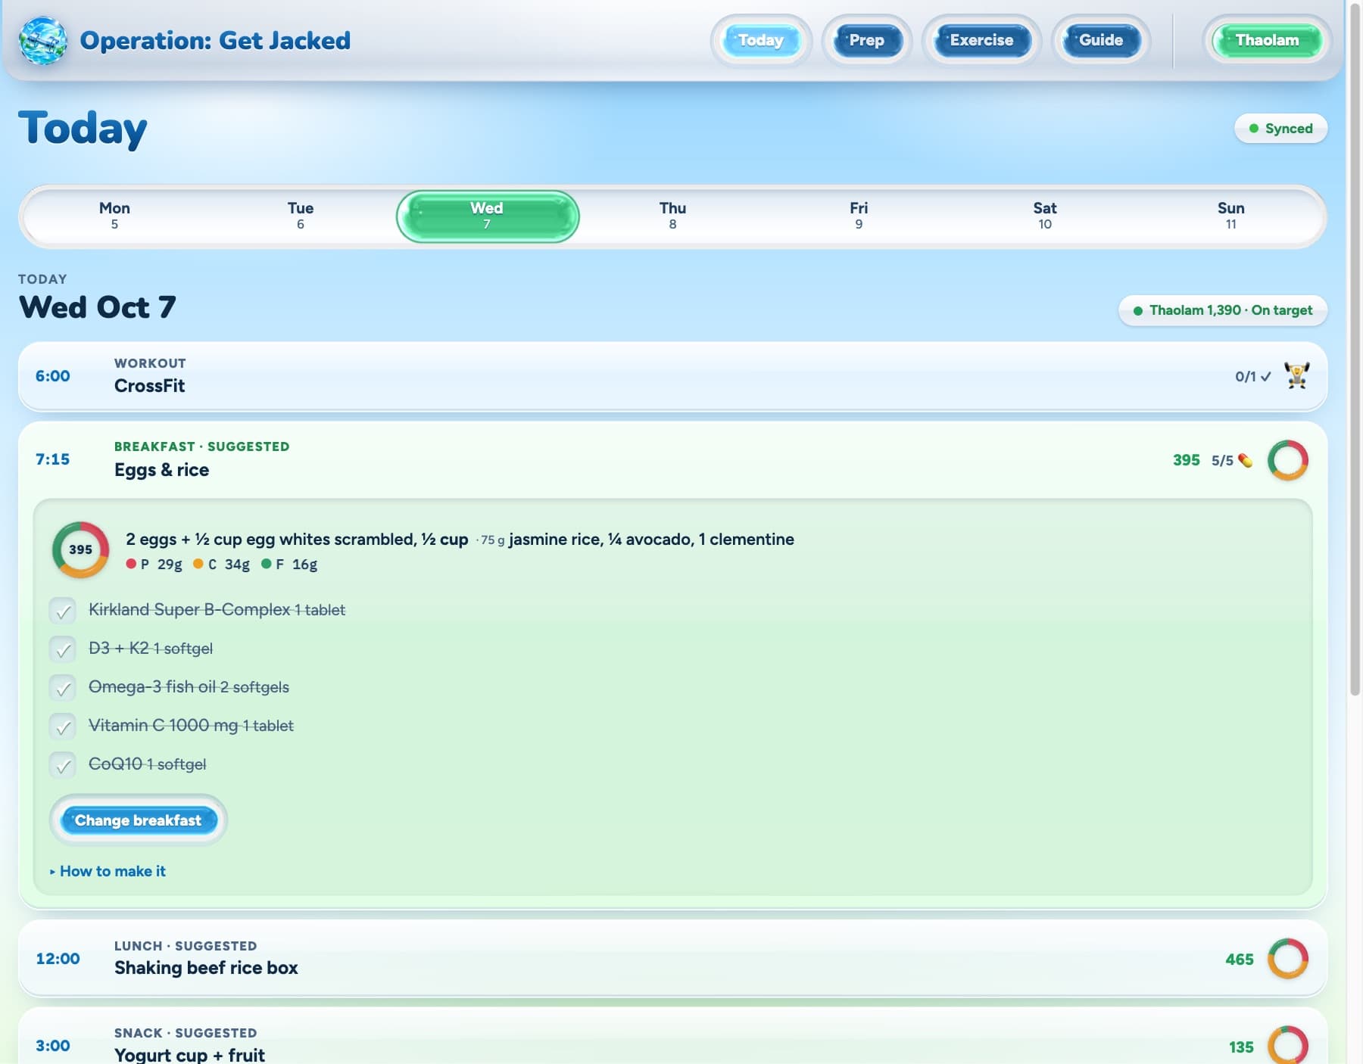Toggle Omega-3 fish oil checkbox

63,687
